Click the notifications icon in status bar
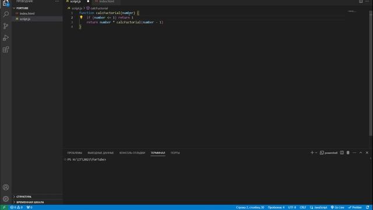The image size is (373, 210). (368, 208)
